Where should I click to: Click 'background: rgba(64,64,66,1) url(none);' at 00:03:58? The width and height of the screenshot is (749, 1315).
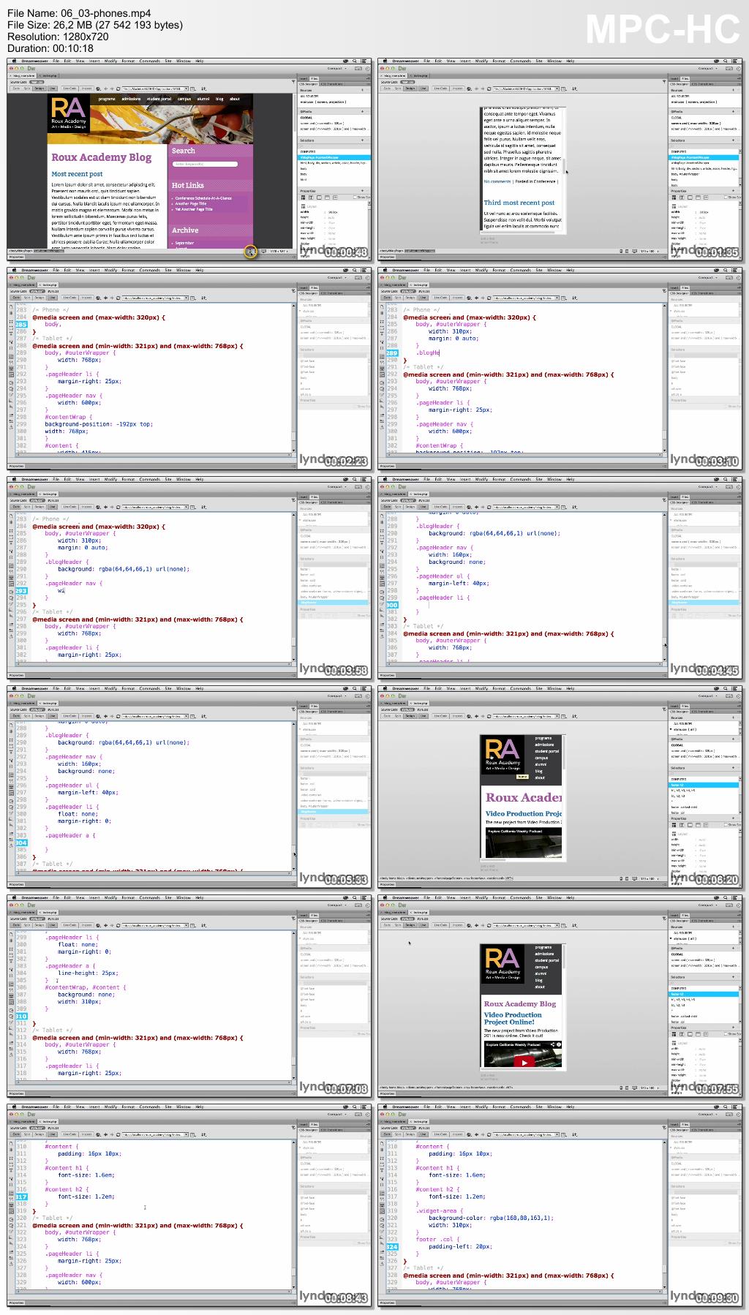pyautogui.click(x=124, y=569)
